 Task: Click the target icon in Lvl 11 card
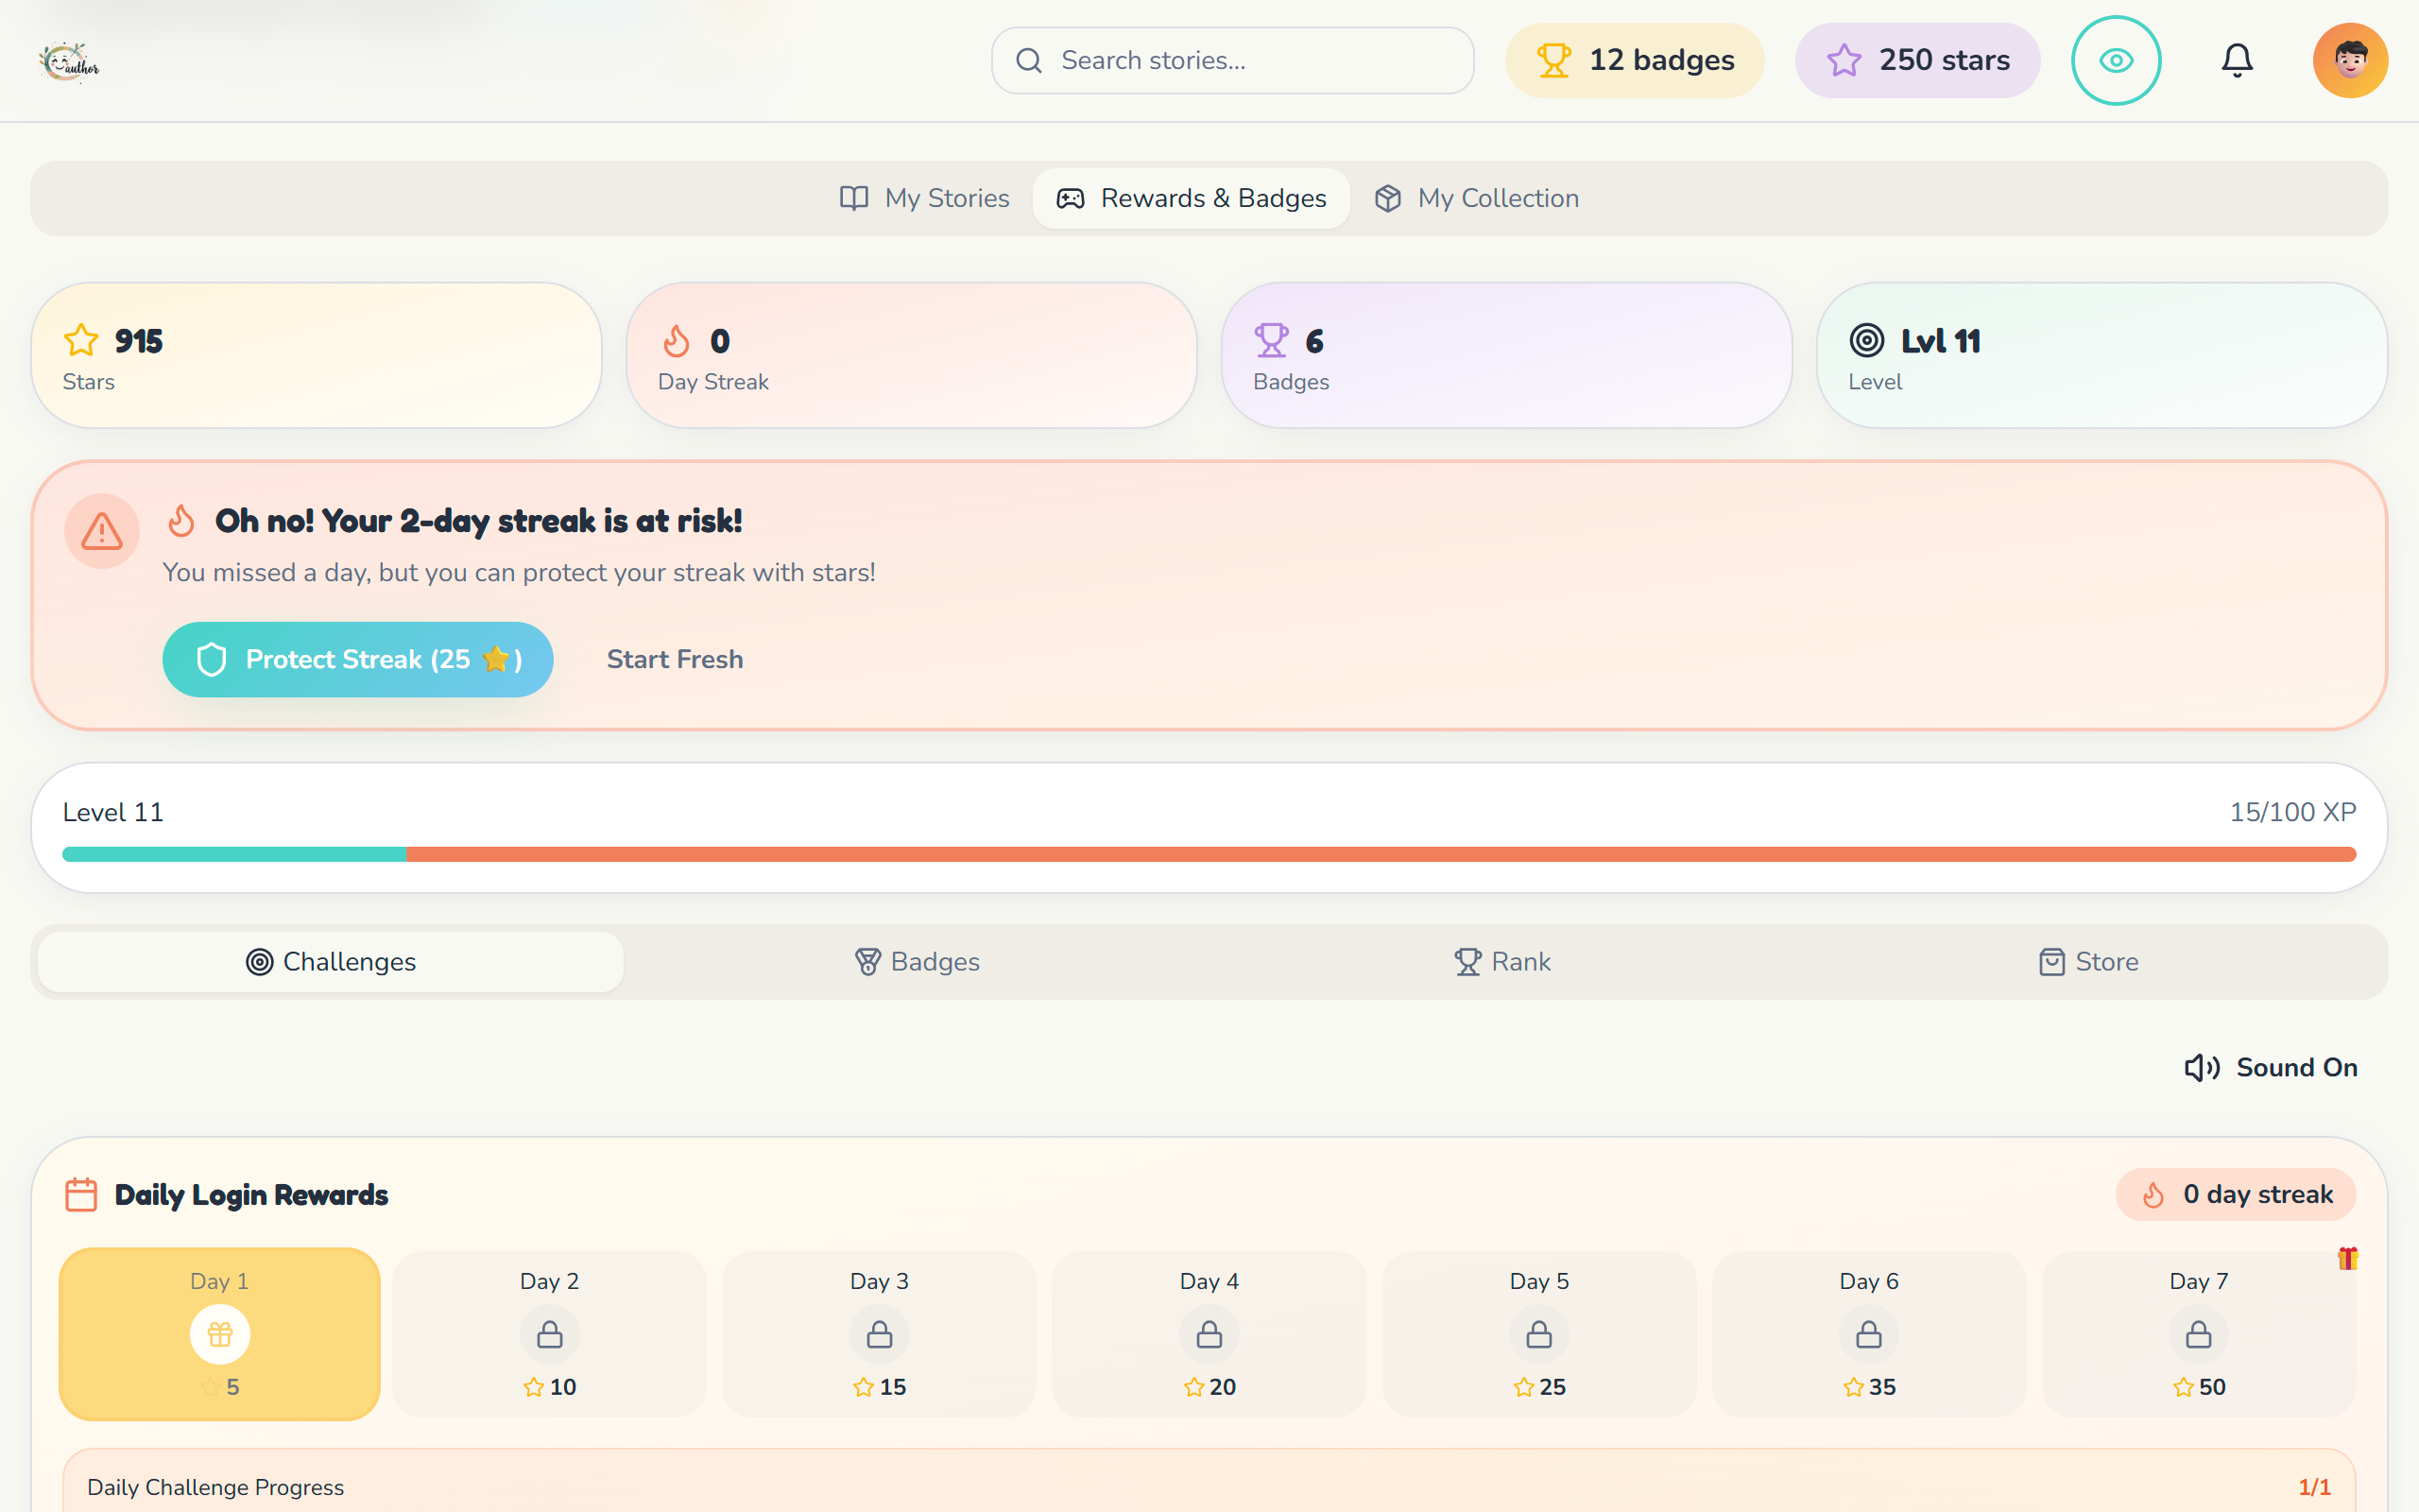coord(1866,341)
